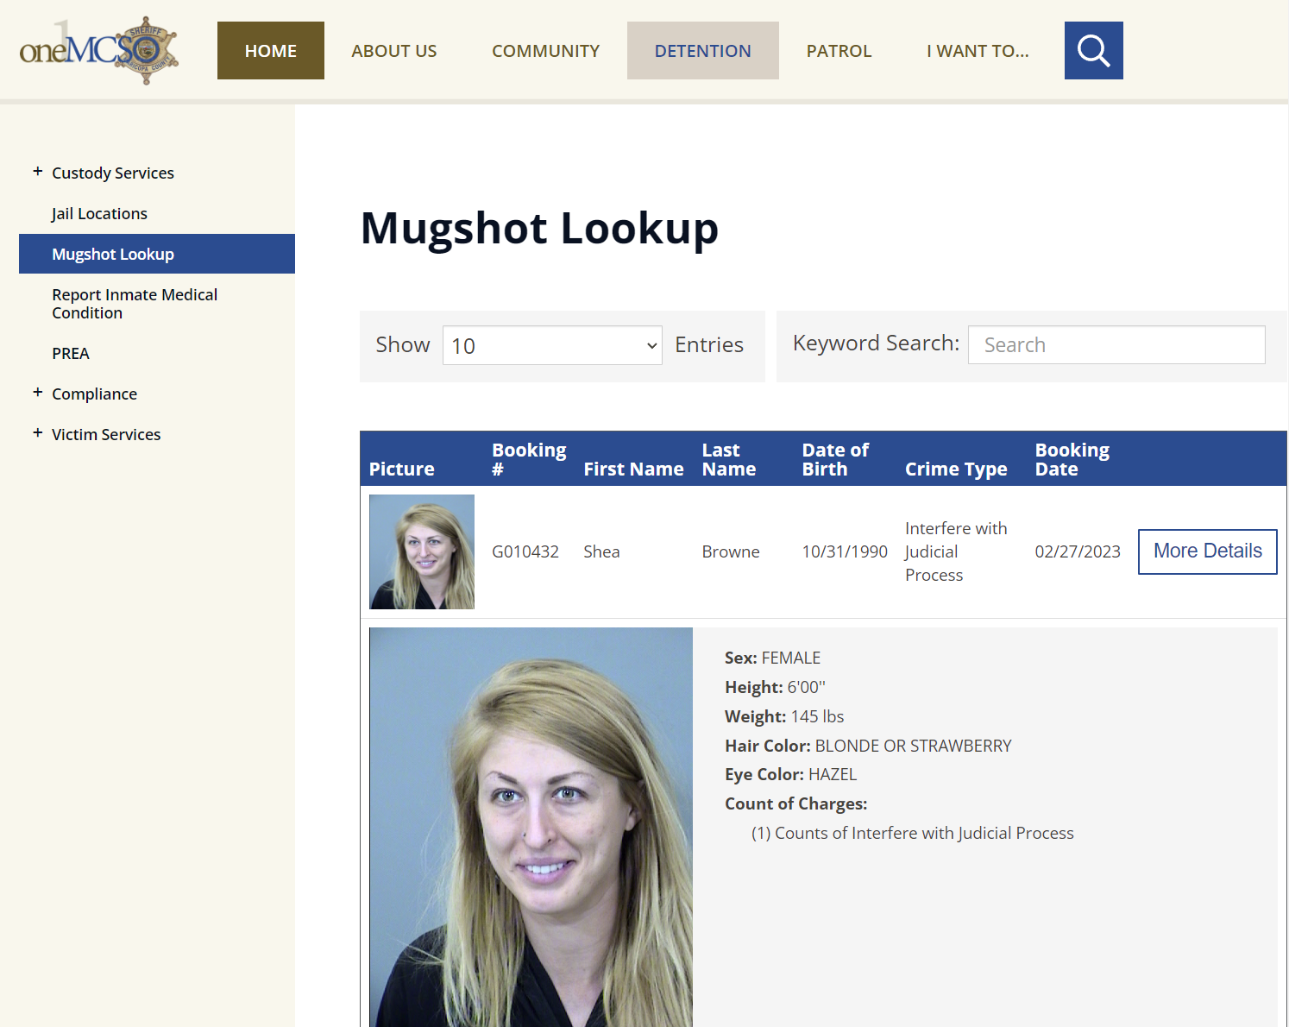Click the Sex: FEMALE detail line
The image size is (1289, 1027).
(772, 658)
